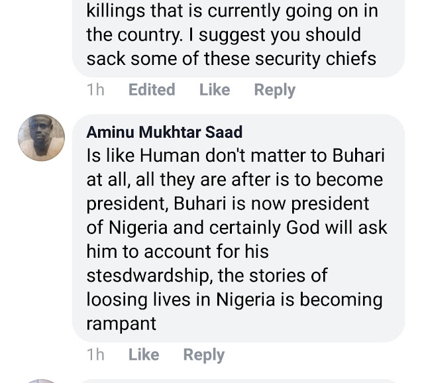Like the comment about security chiefs
The width and height of the screenshot is (424, 383).
(x=215, y=90)
